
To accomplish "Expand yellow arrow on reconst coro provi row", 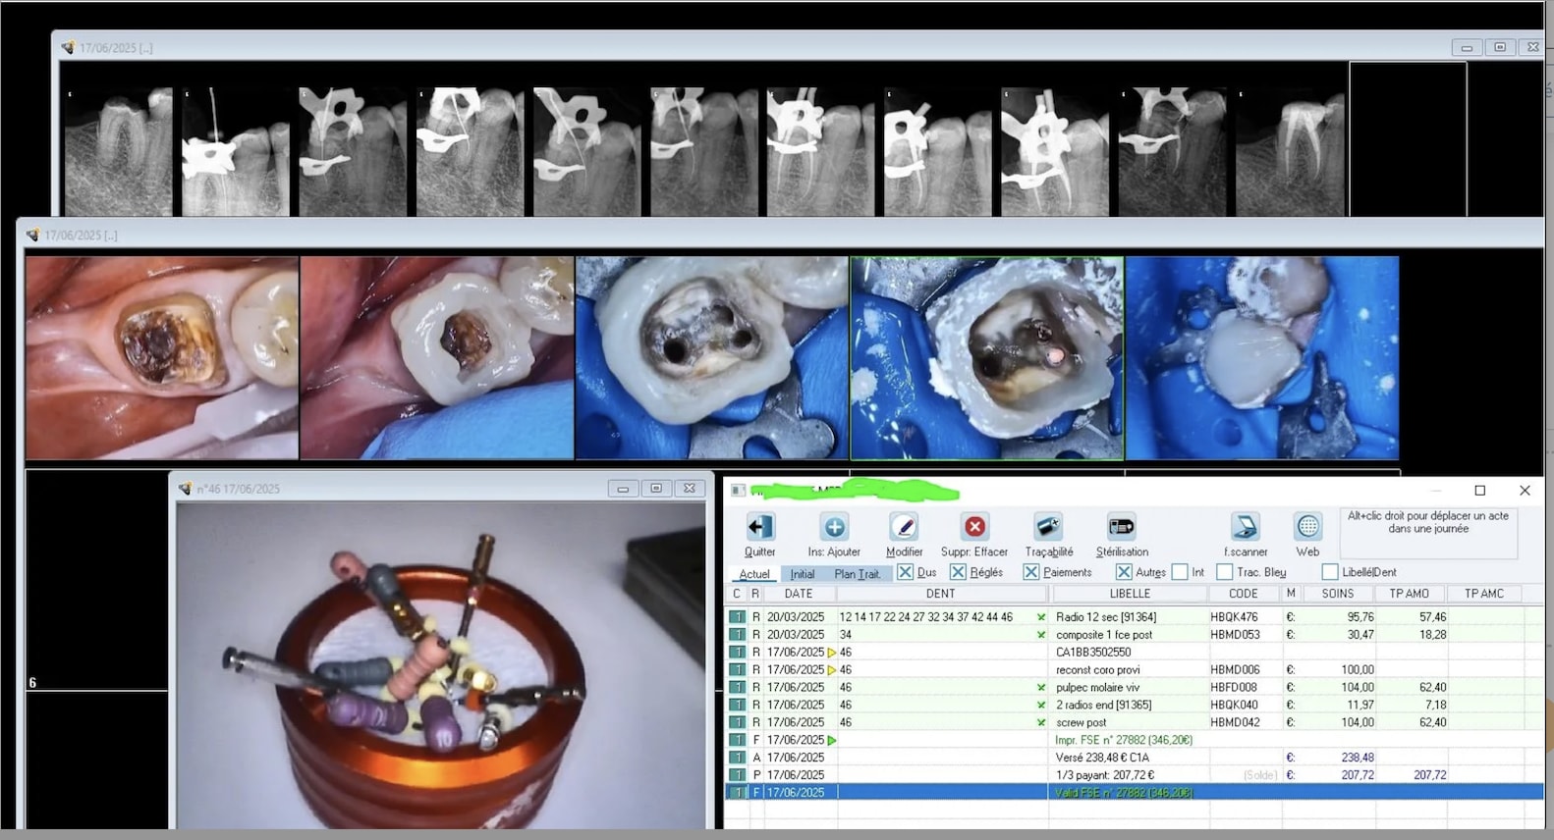I will [x=832, y=670].
